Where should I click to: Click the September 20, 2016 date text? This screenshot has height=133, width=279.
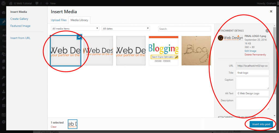[x=256, y=40]
